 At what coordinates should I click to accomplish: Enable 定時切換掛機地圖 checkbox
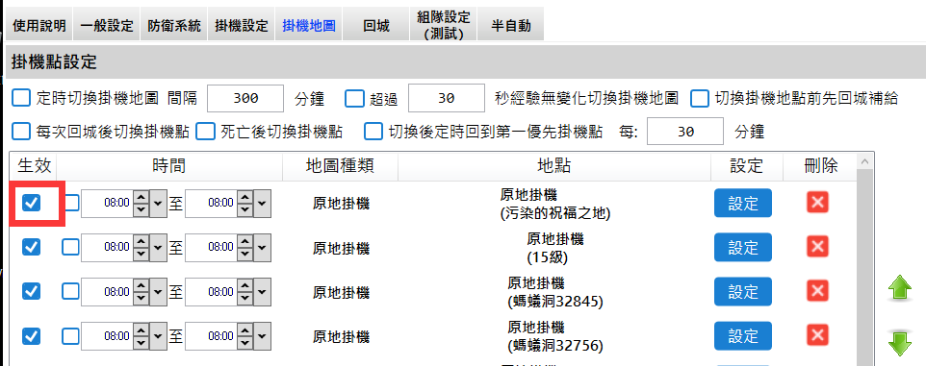tap(21, 98)
